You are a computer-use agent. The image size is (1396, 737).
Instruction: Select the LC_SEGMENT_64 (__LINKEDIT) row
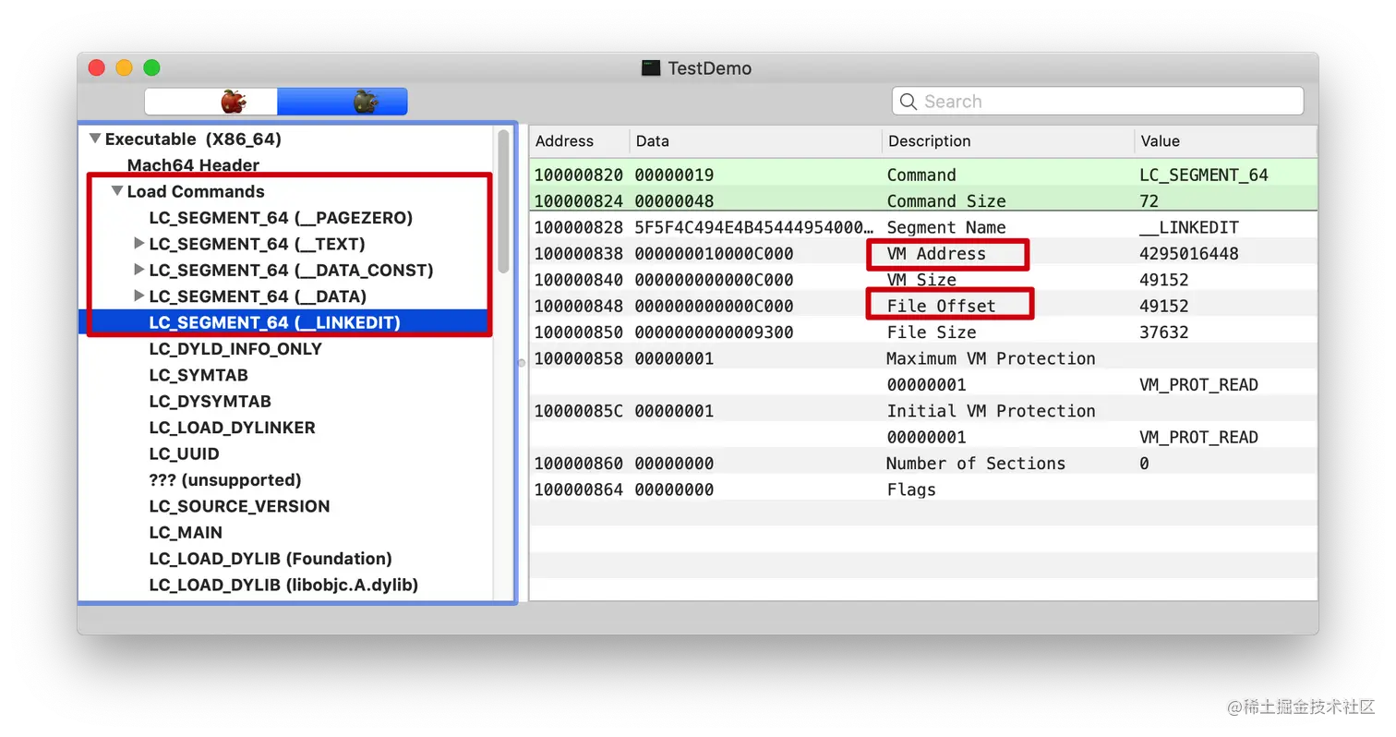(287, 322)
